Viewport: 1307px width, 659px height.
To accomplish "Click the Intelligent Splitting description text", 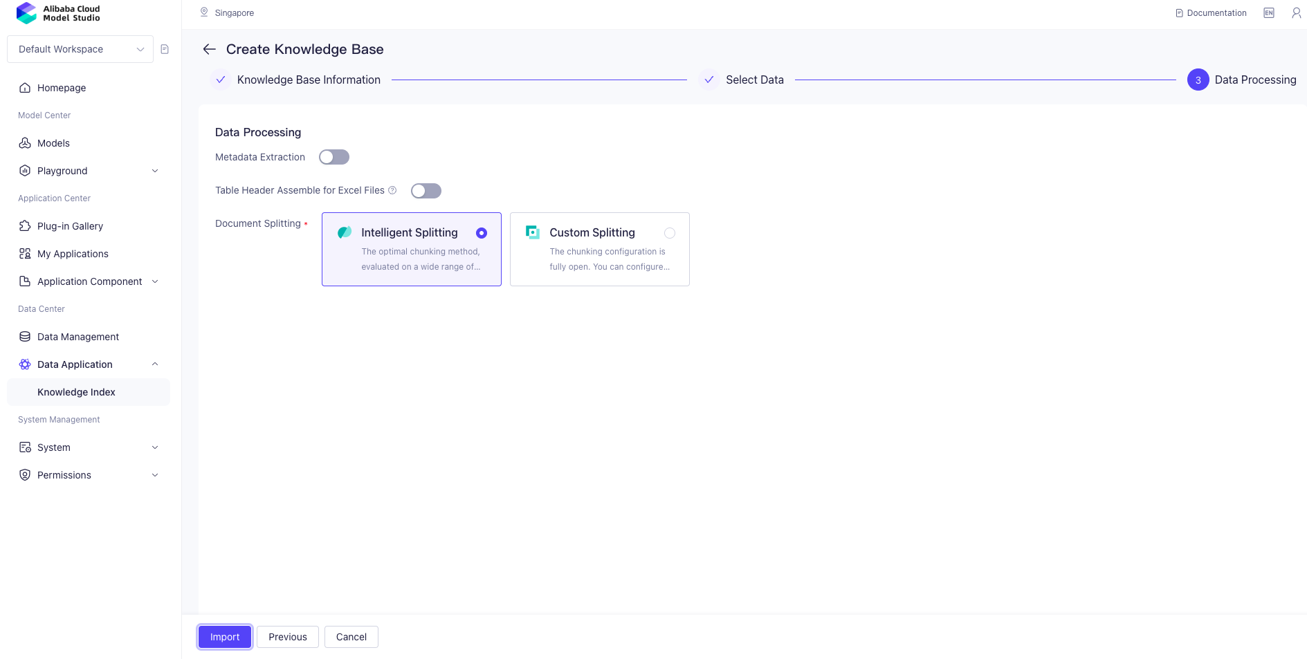I will point(421,259).
